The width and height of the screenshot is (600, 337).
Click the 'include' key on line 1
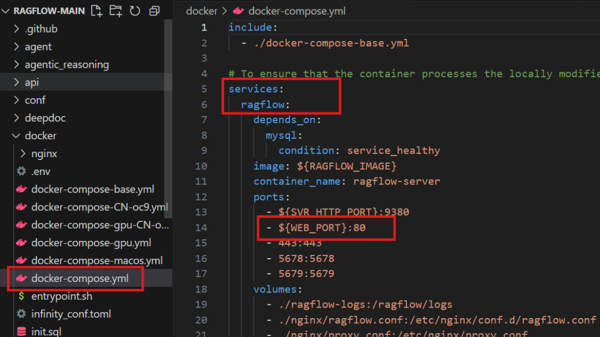point(250,28)
